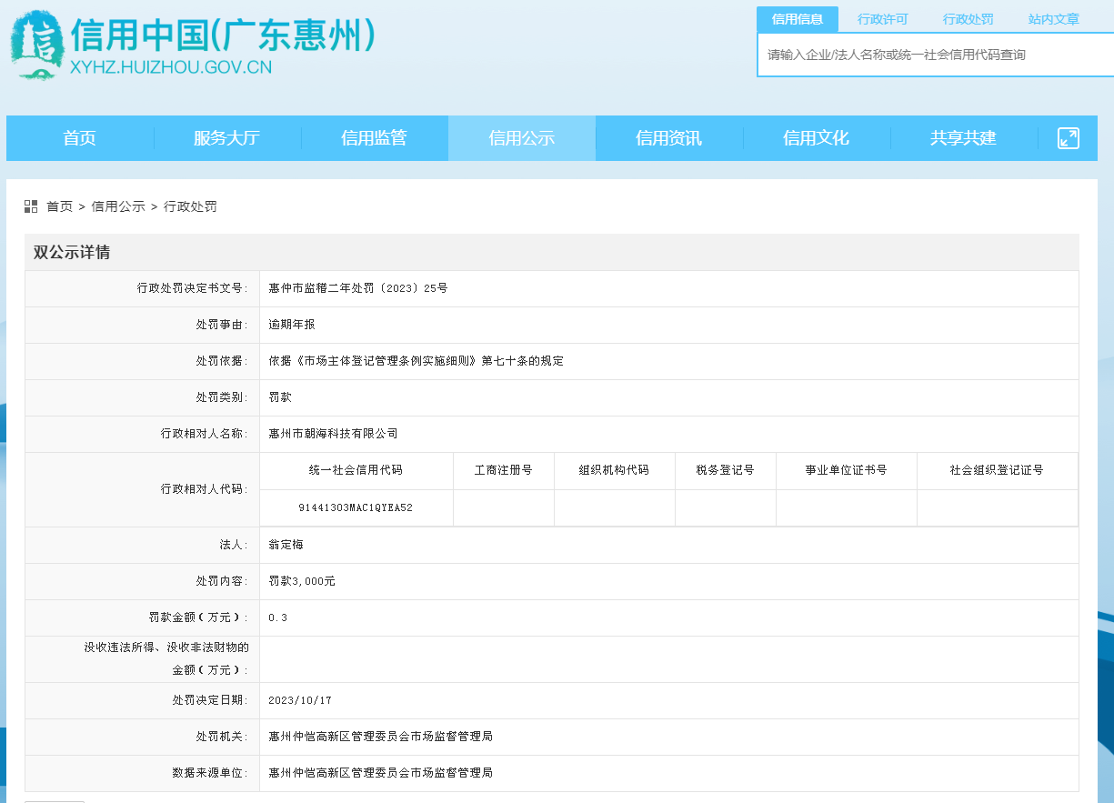Click the 社会组织登记证号 column header
Screen dimensions: 1114x803
[x=998, y=470]
